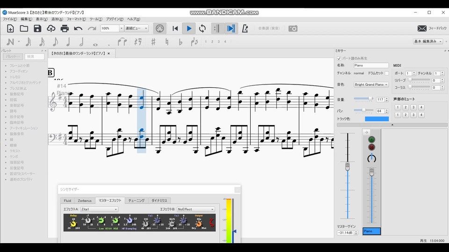Toggle the metronome icon
This screenshot has width=449, height=252.
(x=245, y=28)
